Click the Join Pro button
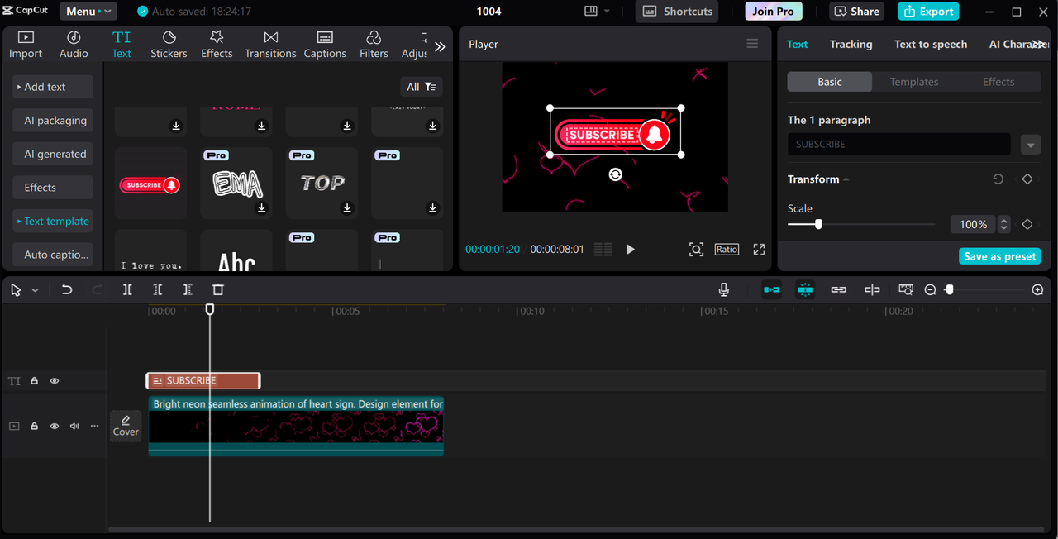This screenshot has height=539, width=1058. (773, 12)
